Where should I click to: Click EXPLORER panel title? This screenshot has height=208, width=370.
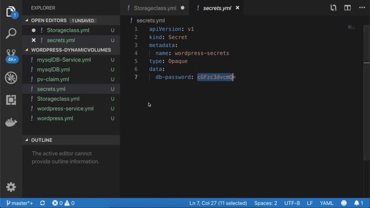tap(43, 8)
